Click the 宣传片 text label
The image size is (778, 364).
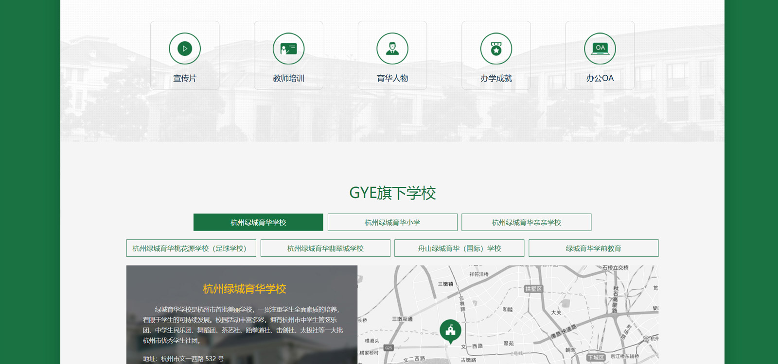pos(185,78)
